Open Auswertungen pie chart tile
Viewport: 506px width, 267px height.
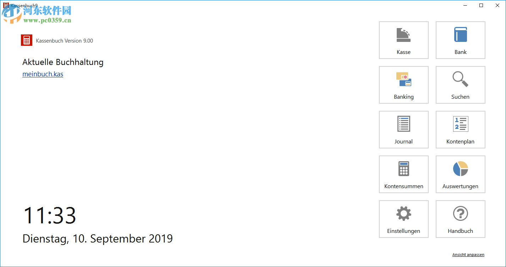pyautogui.click(x=460, y=174)
